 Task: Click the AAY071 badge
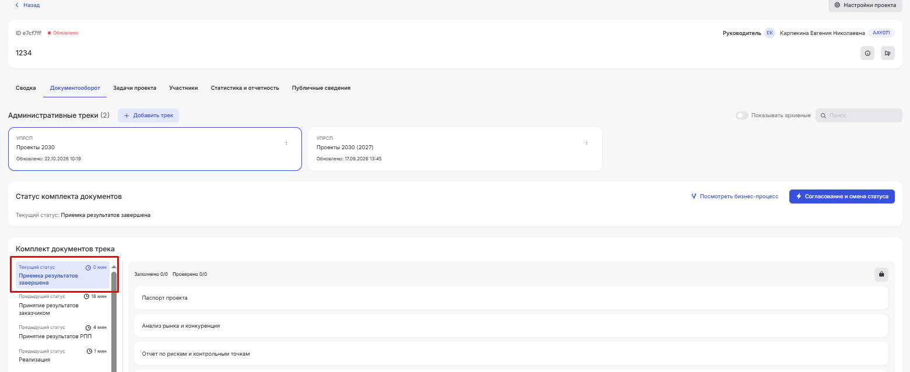coord(881,33)
